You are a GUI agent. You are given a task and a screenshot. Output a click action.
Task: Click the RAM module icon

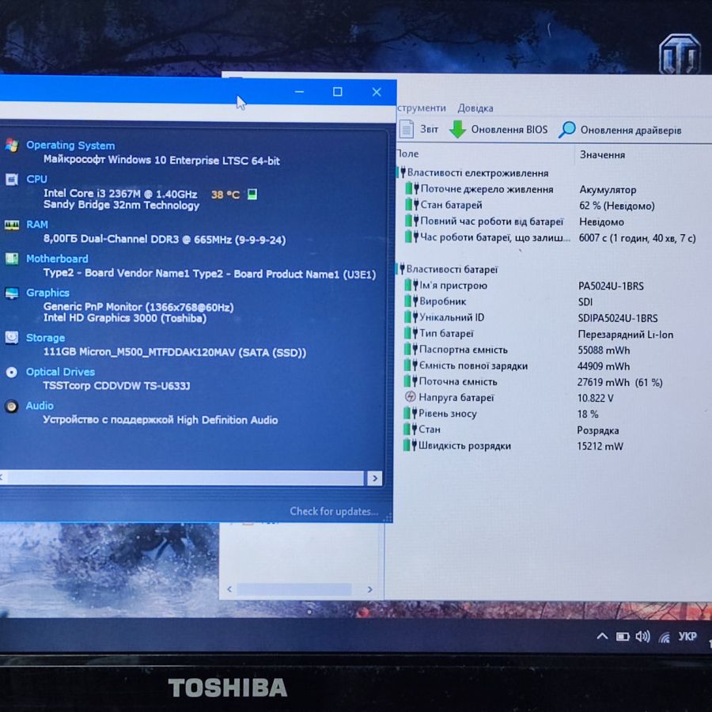12,225
